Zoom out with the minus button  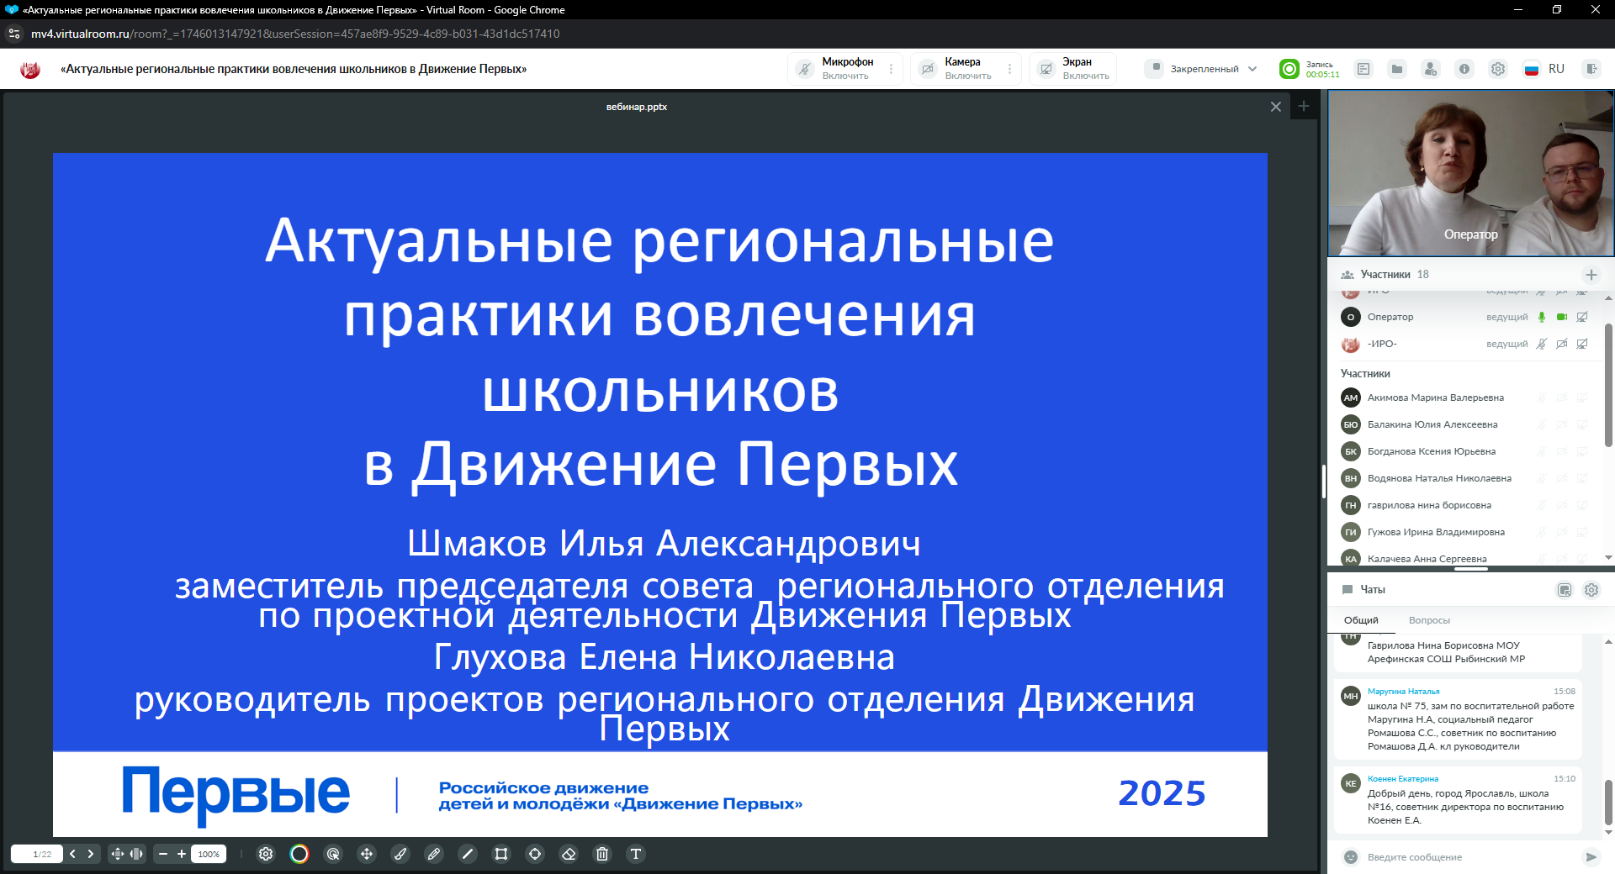(x=163, y=854)
